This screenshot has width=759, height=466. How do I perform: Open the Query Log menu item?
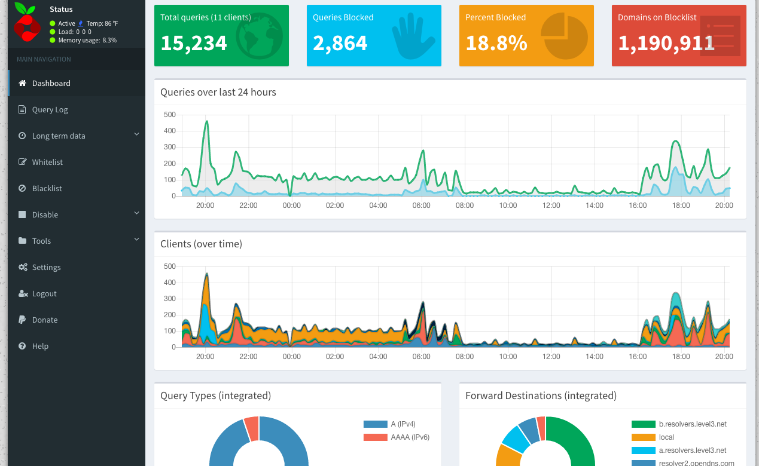[77, 109]
